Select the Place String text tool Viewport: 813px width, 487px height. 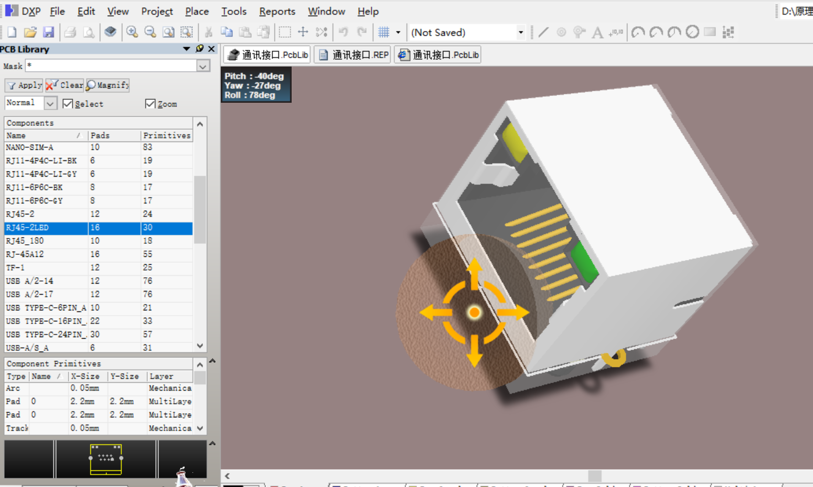point(597,33)
